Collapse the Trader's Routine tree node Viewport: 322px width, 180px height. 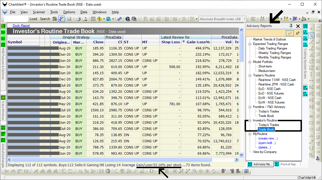click(250, 75)
